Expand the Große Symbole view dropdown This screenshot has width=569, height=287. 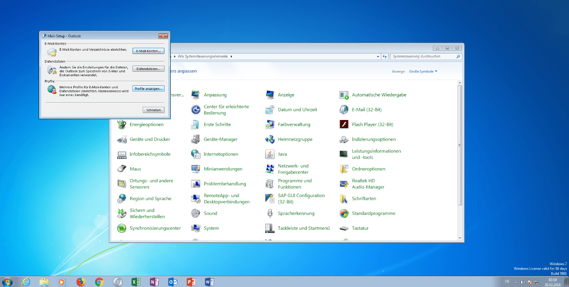(x=423, y=71)
